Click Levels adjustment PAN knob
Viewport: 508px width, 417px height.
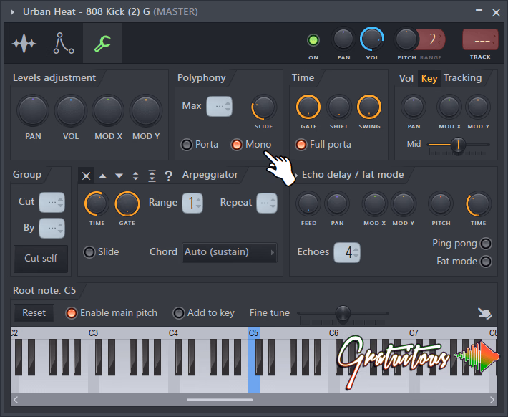pyautogui.click(x=33, y=110)
